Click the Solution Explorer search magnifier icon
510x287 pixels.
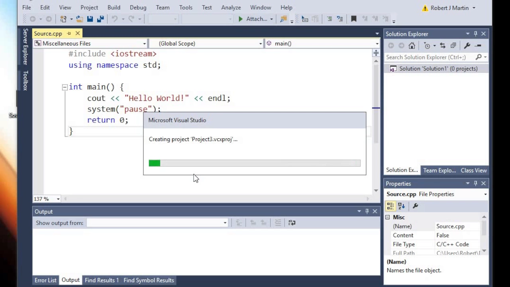[x=479, y=57]
